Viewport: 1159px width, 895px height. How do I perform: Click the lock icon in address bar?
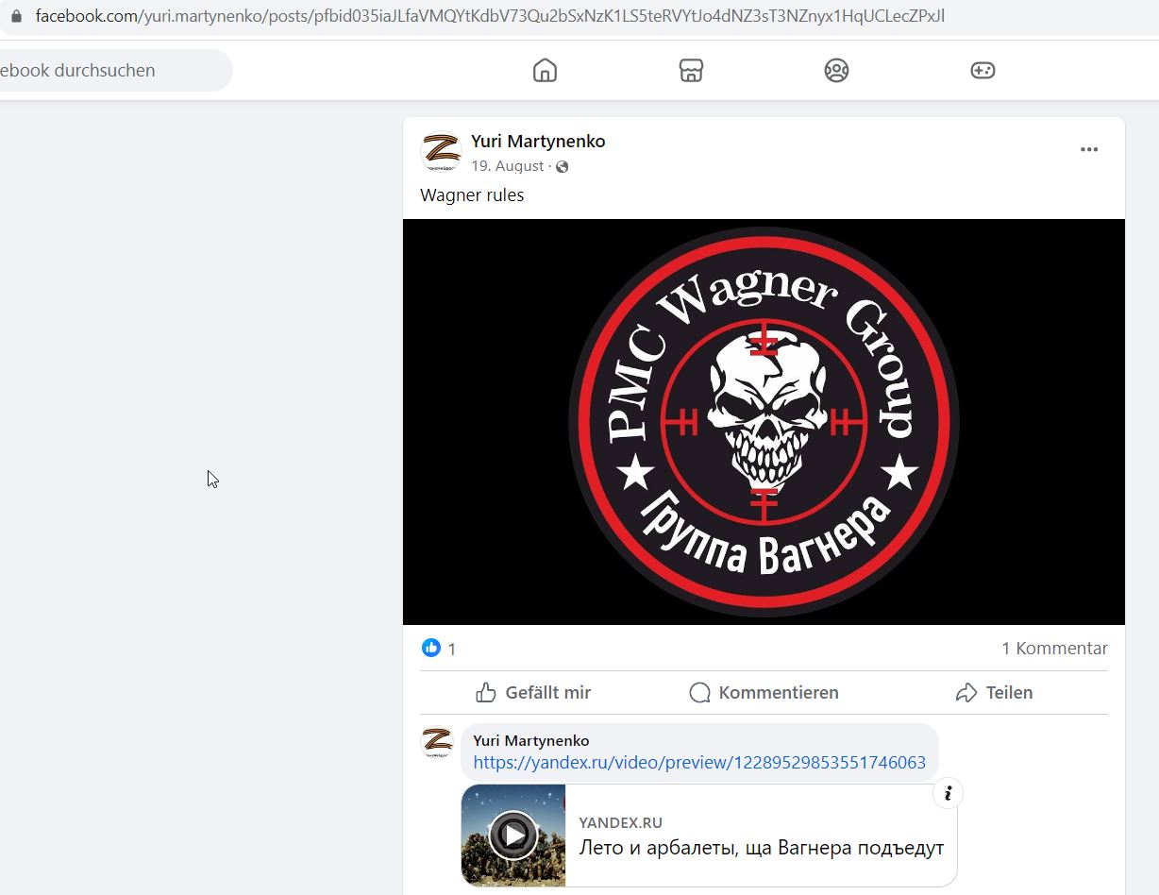15,16
